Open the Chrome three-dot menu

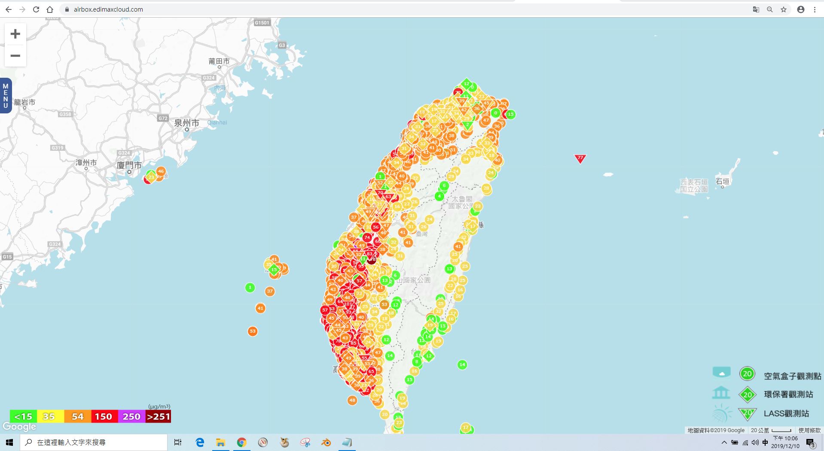[815, 9]
